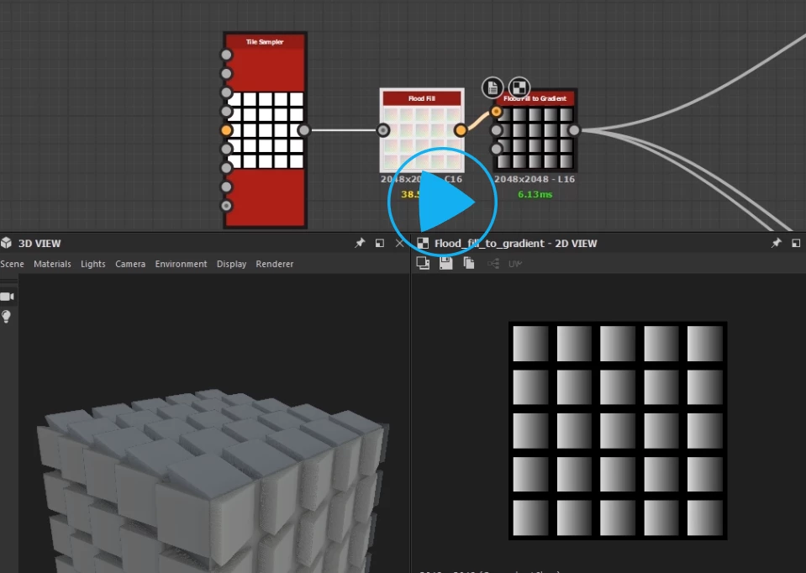Click the 3D cube mesh in viewport

click(x=212, y=481)
